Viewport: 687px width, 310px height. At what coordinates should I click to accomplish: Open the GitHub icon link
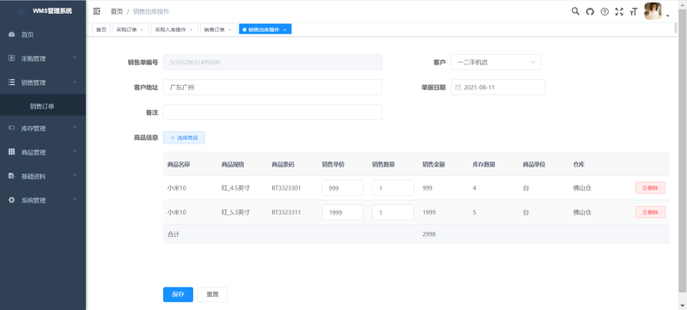pyautogui.click(x=590, y=12)
